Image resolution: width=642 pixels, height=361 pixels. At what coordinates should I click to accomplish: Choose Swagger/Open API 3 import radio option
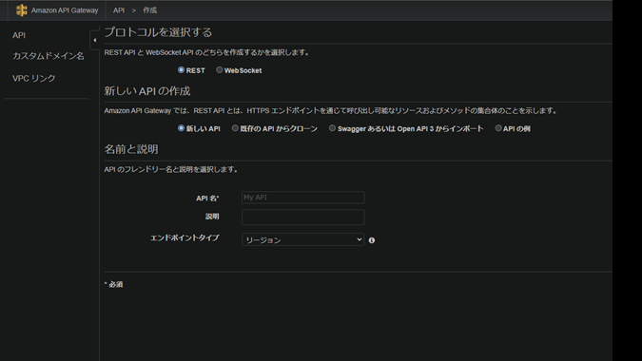point(332,128)
